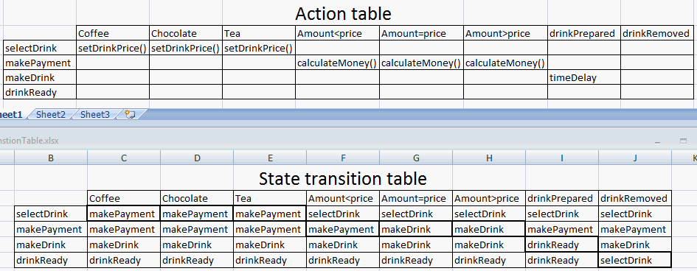
Task: Open the Sheet3 worksheet tab
Action: (94, 114)
